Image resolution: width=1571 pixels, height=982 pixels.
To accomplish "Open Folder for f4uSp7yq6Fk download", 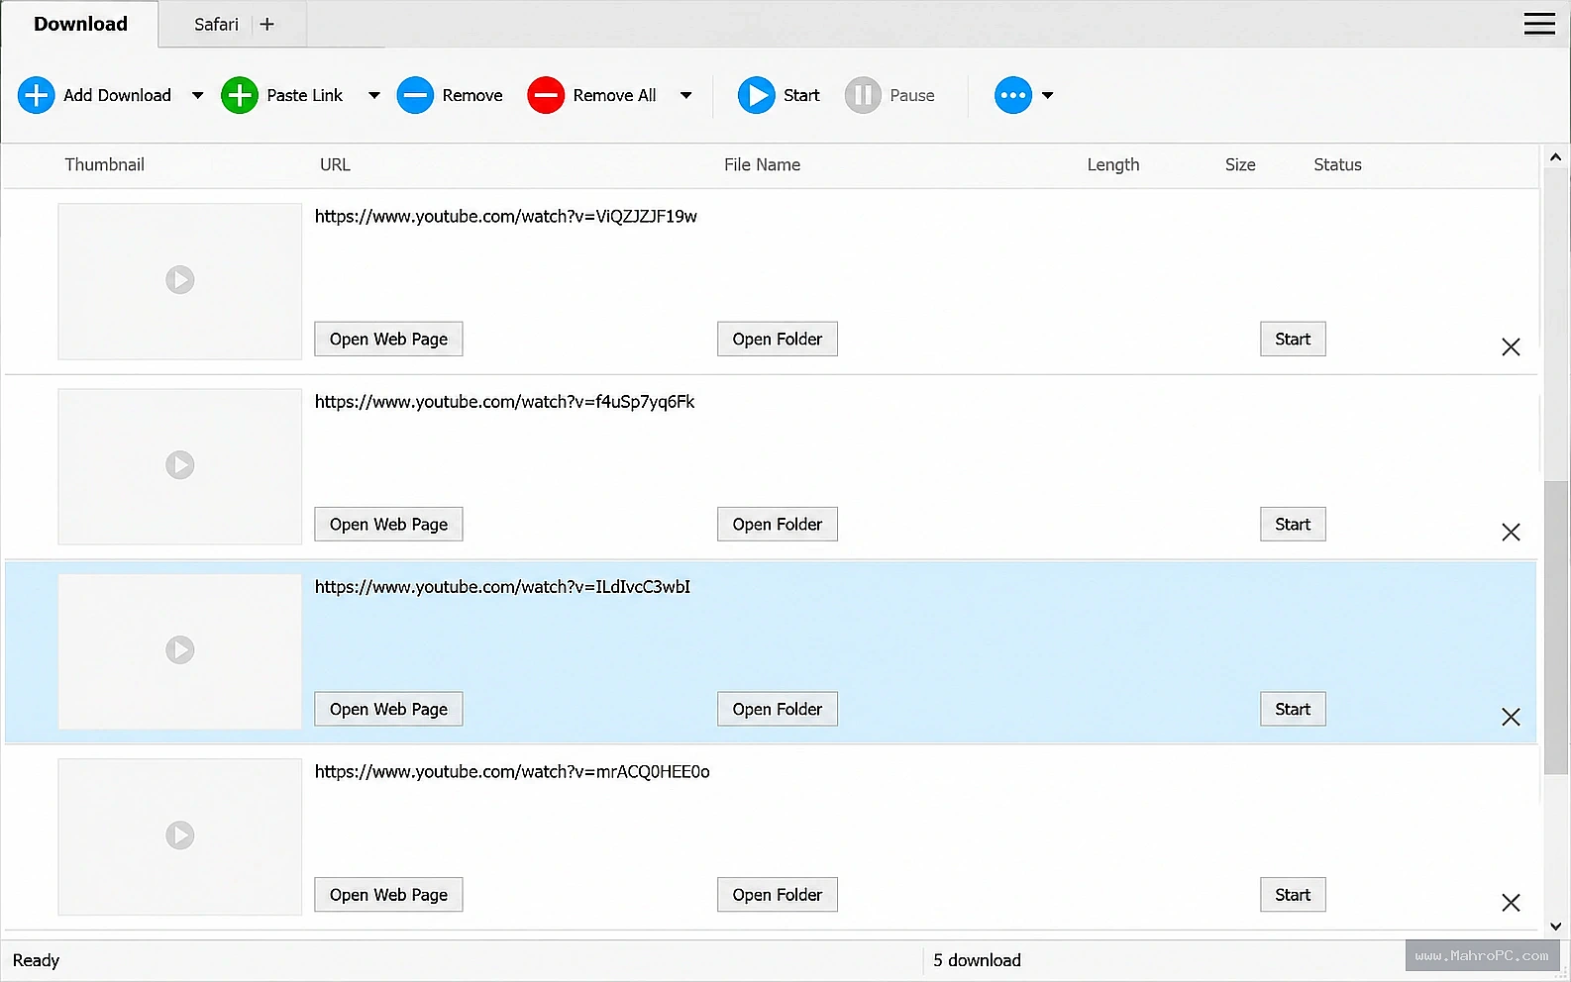I will 778,524.
